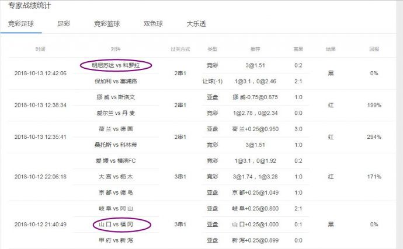This screenshot has height=249, width=403.
Task: Select timestamp 2018-10-13 12:38:34
Action: tap(40, 105)
